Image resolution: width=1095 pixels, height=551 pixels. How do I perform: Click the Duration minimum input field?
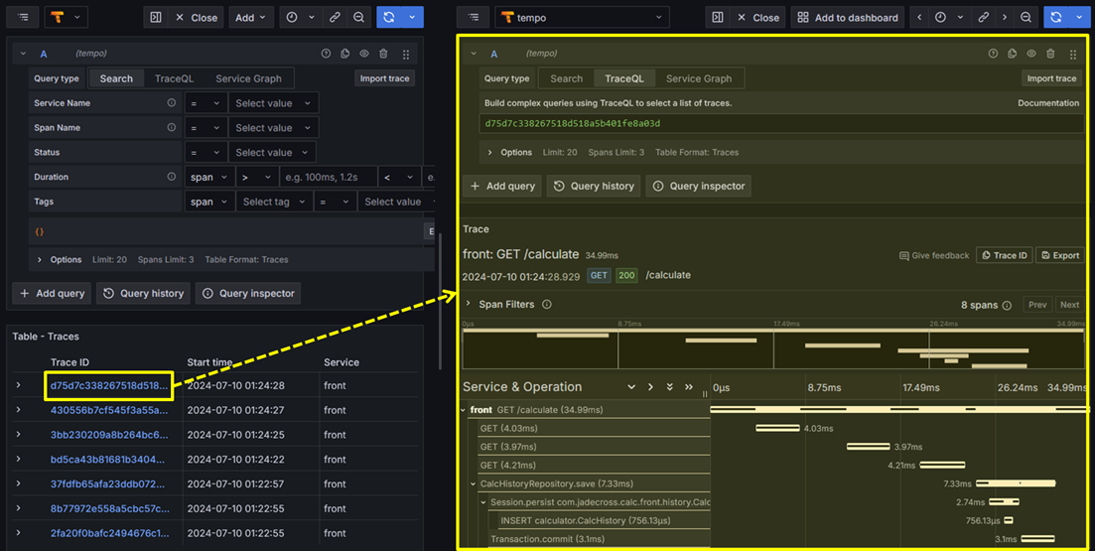[329, 177]
